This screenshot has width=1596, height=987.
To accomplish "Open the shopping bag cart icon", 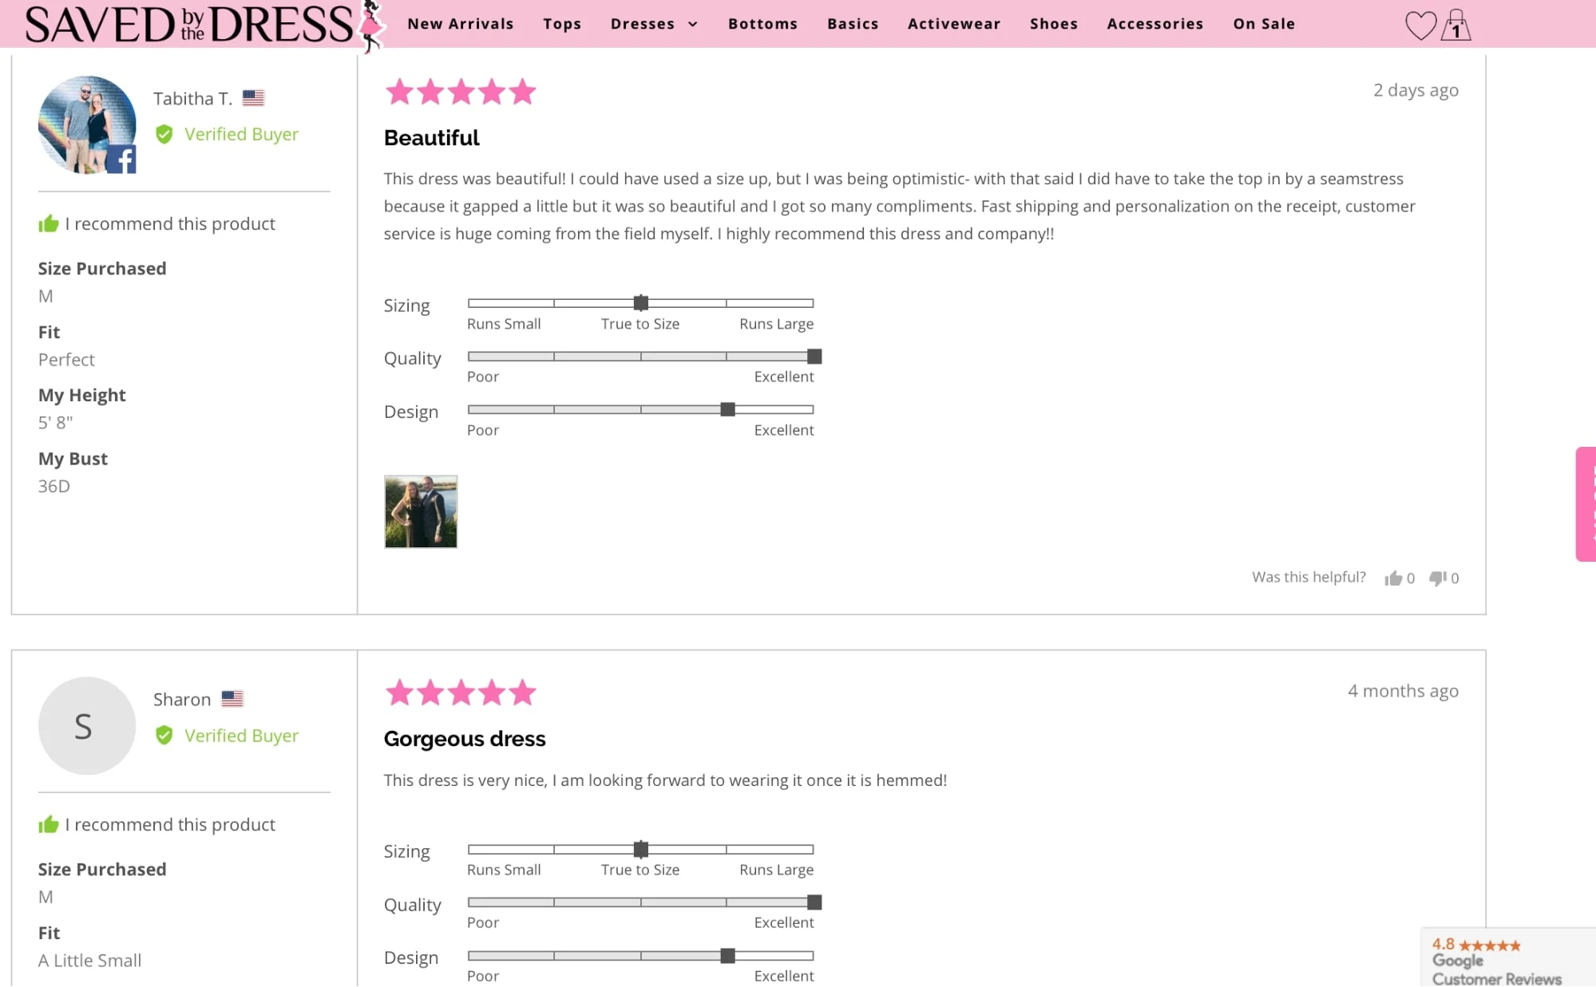I will click(x=1455, y=25).
